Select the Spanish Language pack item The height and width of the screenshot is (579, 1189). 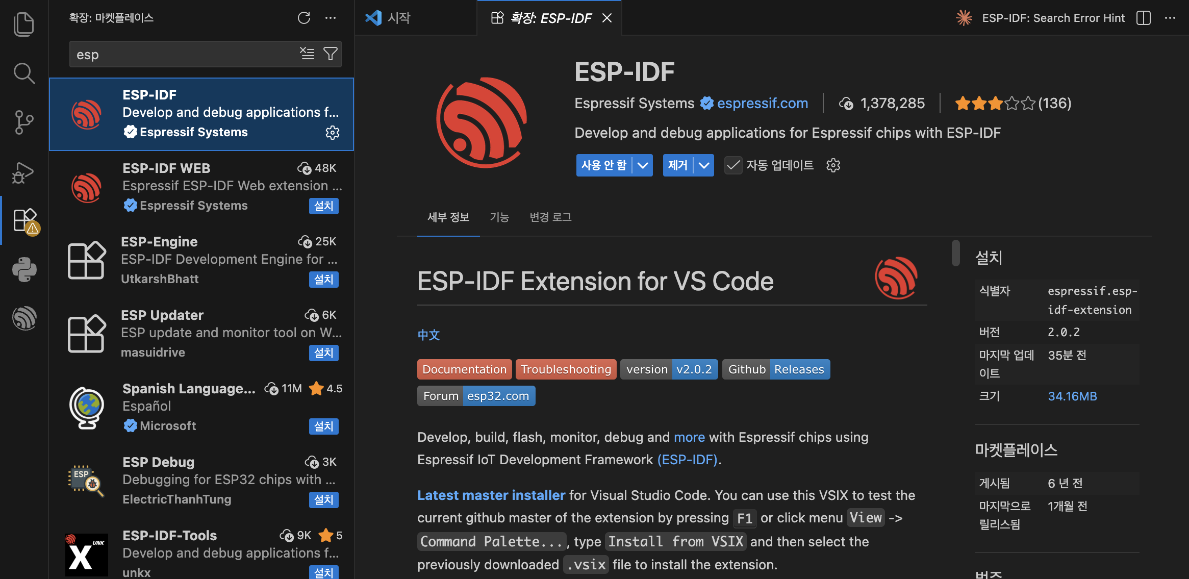point(201,408)
